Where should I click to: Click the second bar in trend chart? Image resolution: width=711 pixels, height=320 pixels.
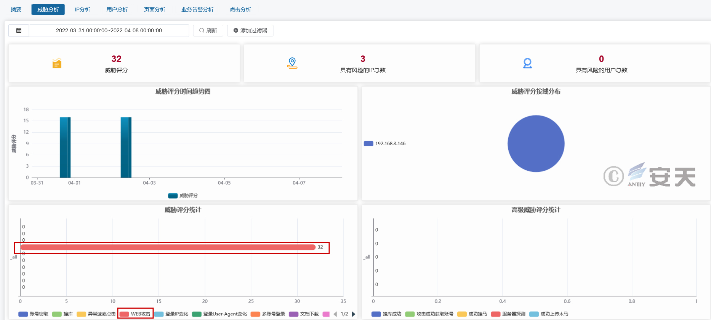point(126,147)
